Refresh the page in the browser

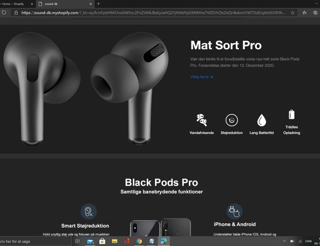click(x=4, y=12)
